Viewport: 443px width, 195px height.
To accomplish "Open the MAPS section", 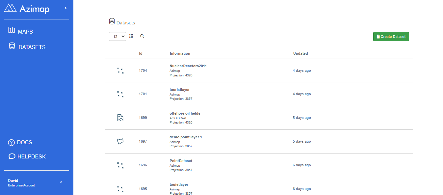I will pyautogui.click(x=20, y=31).
